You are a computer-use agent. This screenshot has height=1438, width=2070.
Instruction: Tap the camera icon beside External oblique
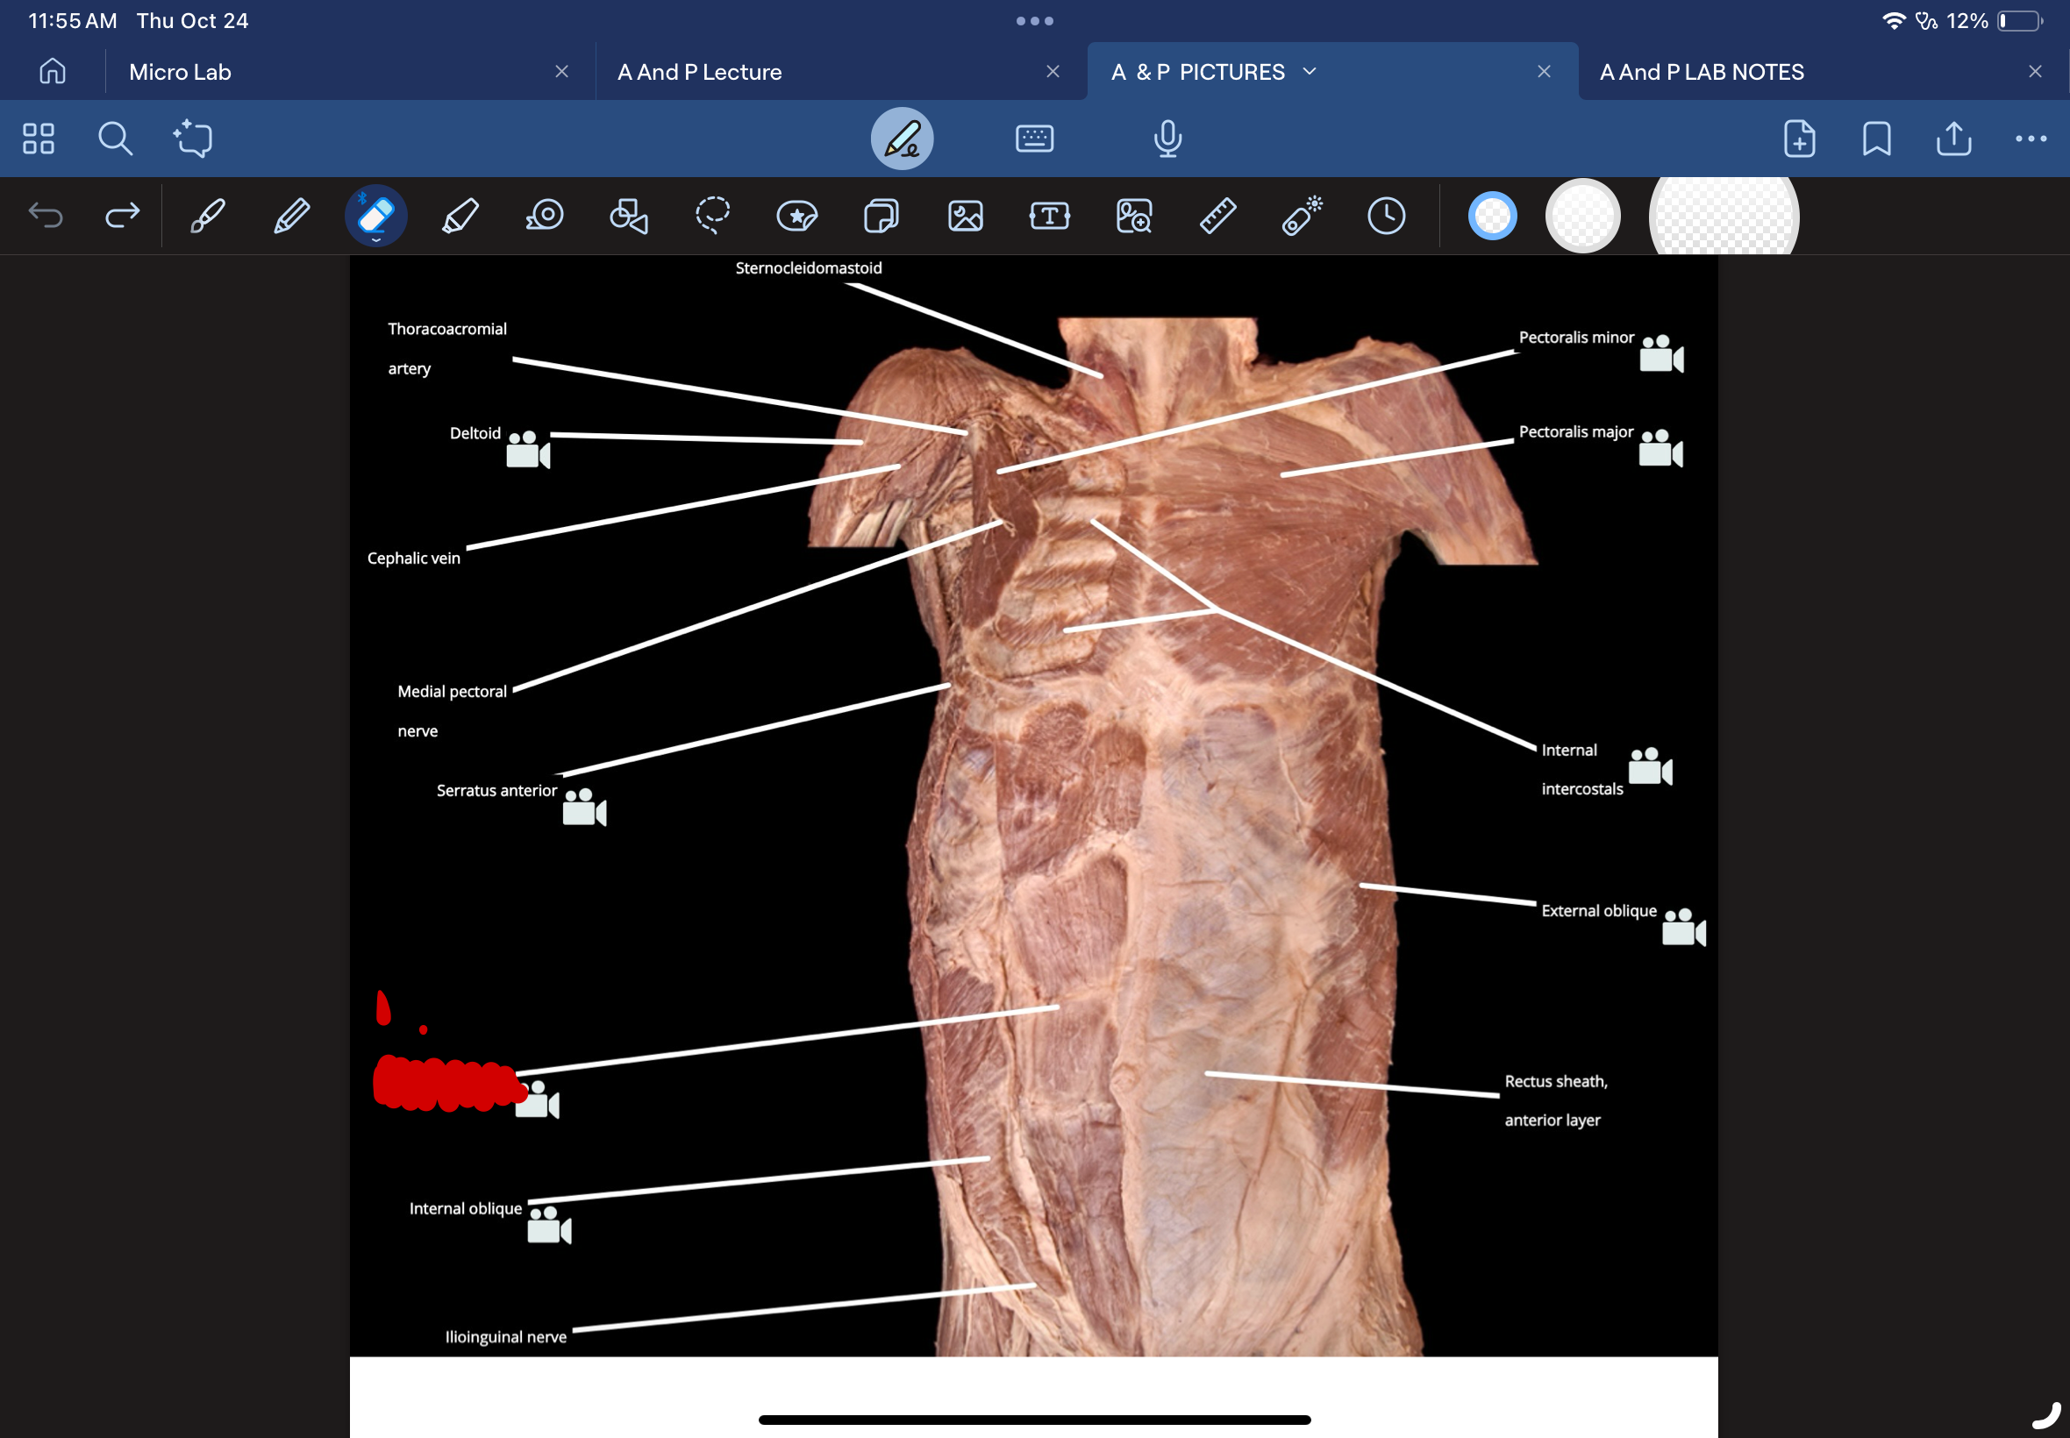(x=1683, y=927)
